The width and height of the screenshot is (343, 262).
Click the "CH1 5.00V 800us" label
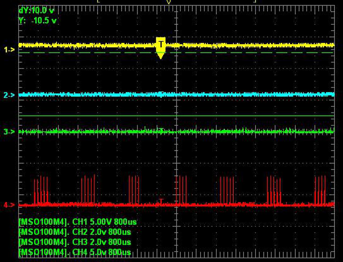coord(105,222)
